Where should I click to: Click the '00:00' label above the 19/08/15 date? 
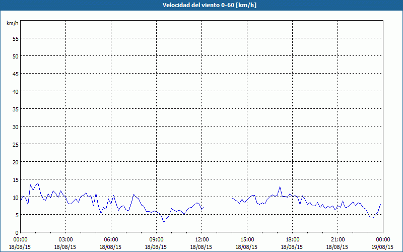383,240
